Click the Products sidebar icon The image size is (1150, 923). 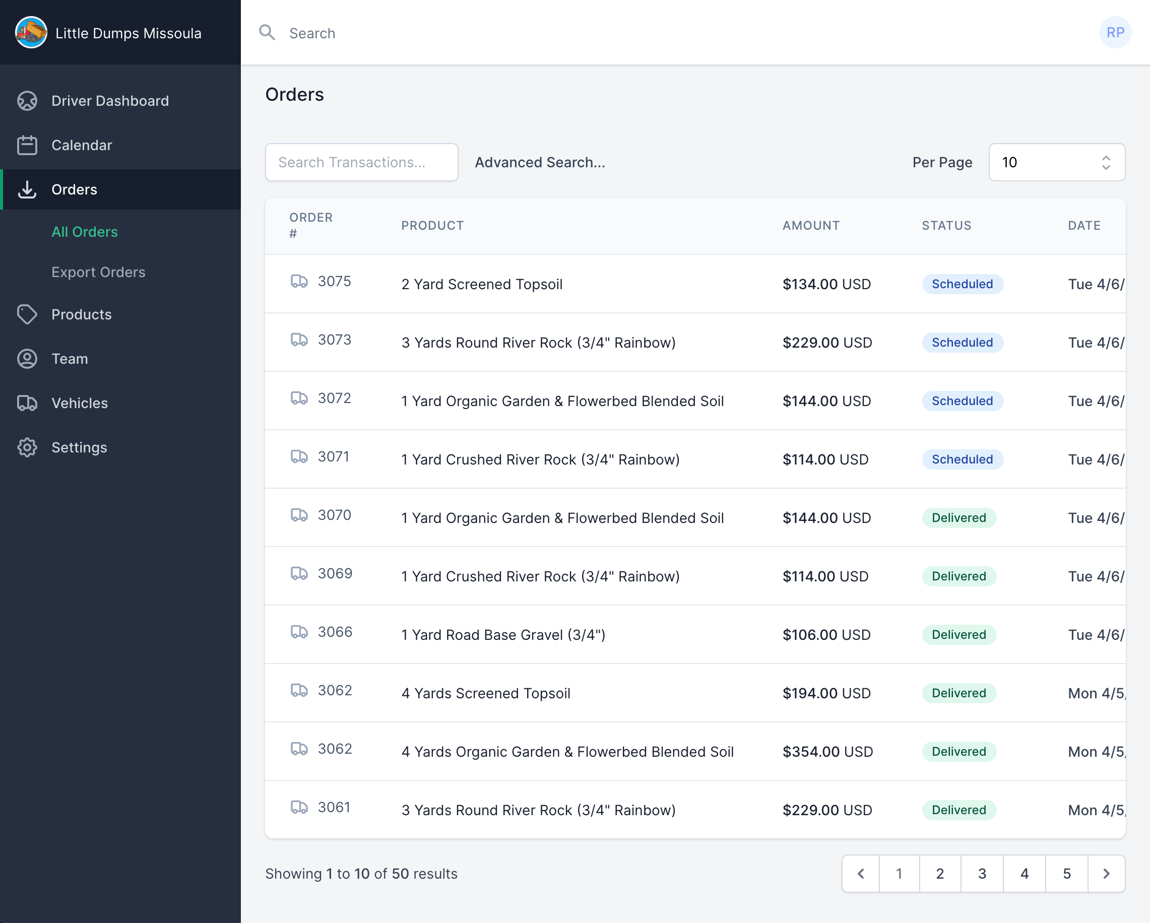27,314
